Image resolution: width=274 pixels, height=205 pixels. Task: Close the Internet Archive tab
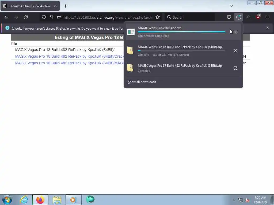pyautogui.click(x=55, y=6)
